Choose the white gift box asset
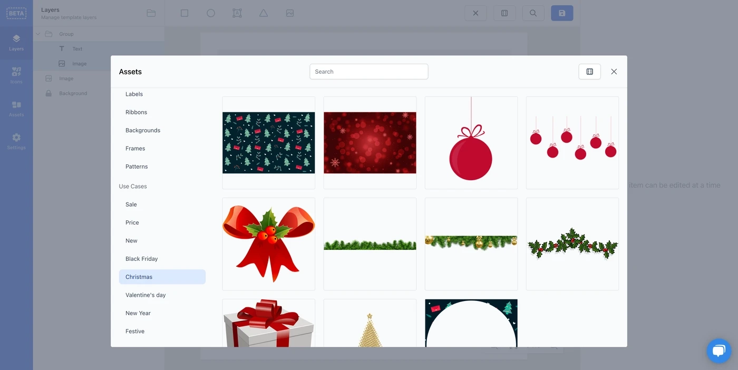Viewport: 738px width, 370px height. point(269,323)
